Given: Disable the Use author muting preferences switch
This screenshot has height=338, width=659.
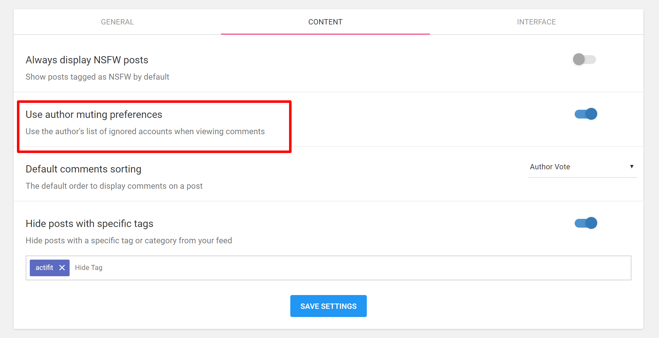Looking at the screenshot, I should pos(586,114).
